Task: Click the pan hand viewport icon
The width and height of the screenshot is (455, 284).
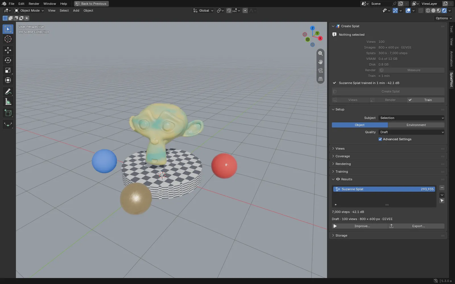Action: coord(320,62)
